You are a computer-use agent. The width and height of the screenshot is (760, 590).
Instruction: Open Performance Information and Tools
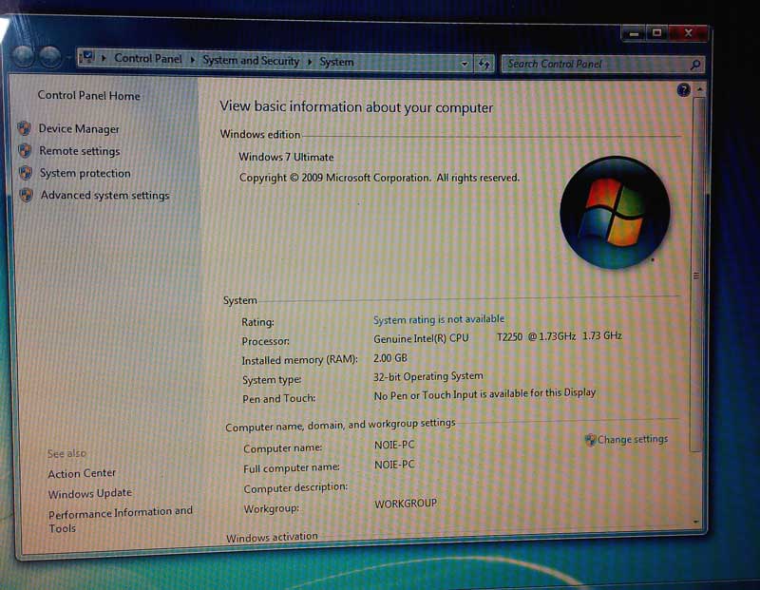pyautogui.click(x=121, y=520)
